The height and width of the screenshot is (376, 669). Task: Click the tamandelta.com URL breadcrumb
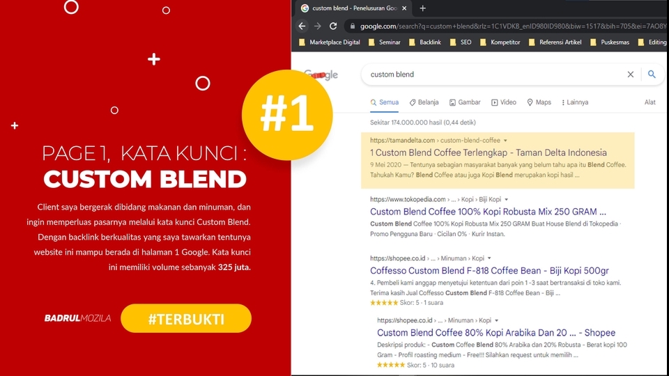tap(435, 140)
